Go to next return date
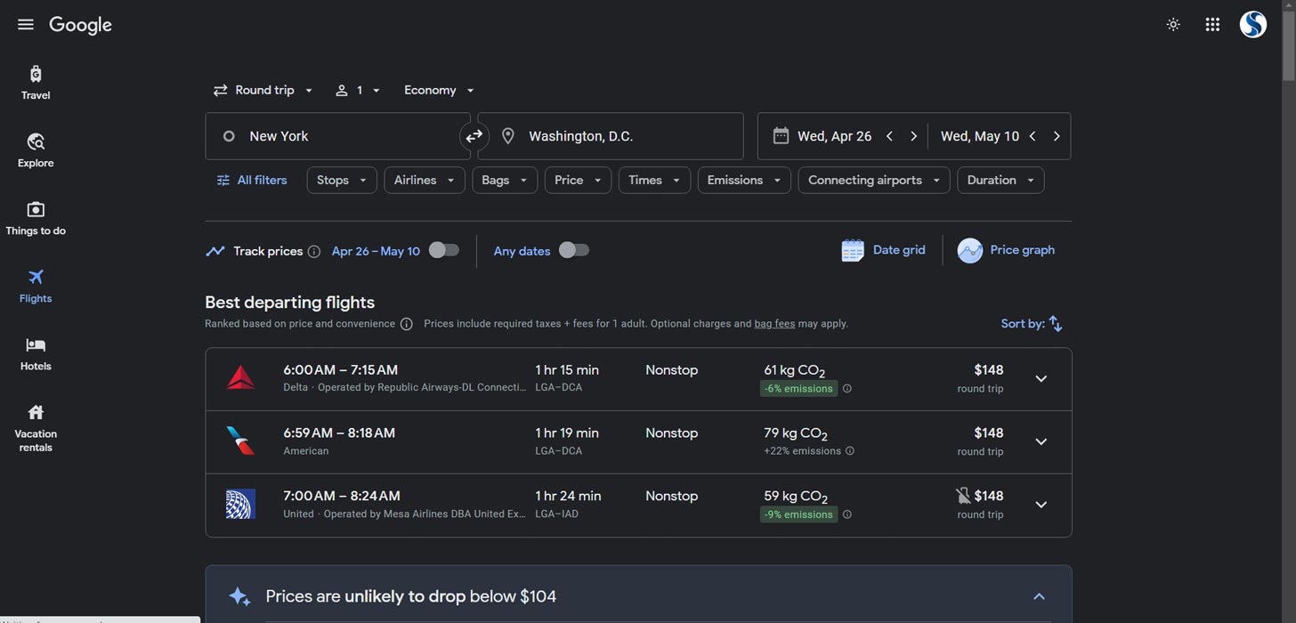This screenshot has width=1296, height=623. tap(1057, 136)
